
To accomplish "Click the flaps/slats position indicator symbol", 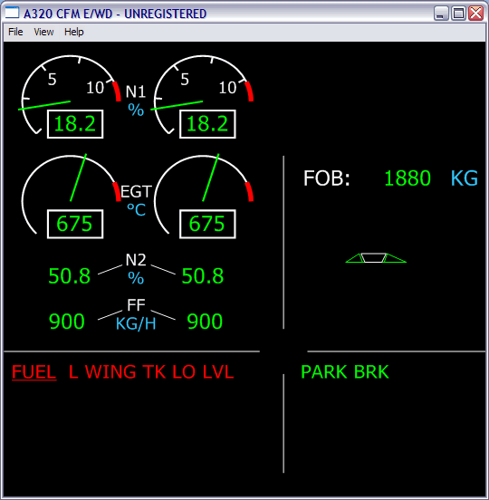I will 376,257.
